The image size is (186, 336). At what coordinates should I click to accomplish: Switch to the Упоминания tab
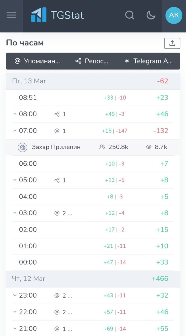[x=37, y=61]
